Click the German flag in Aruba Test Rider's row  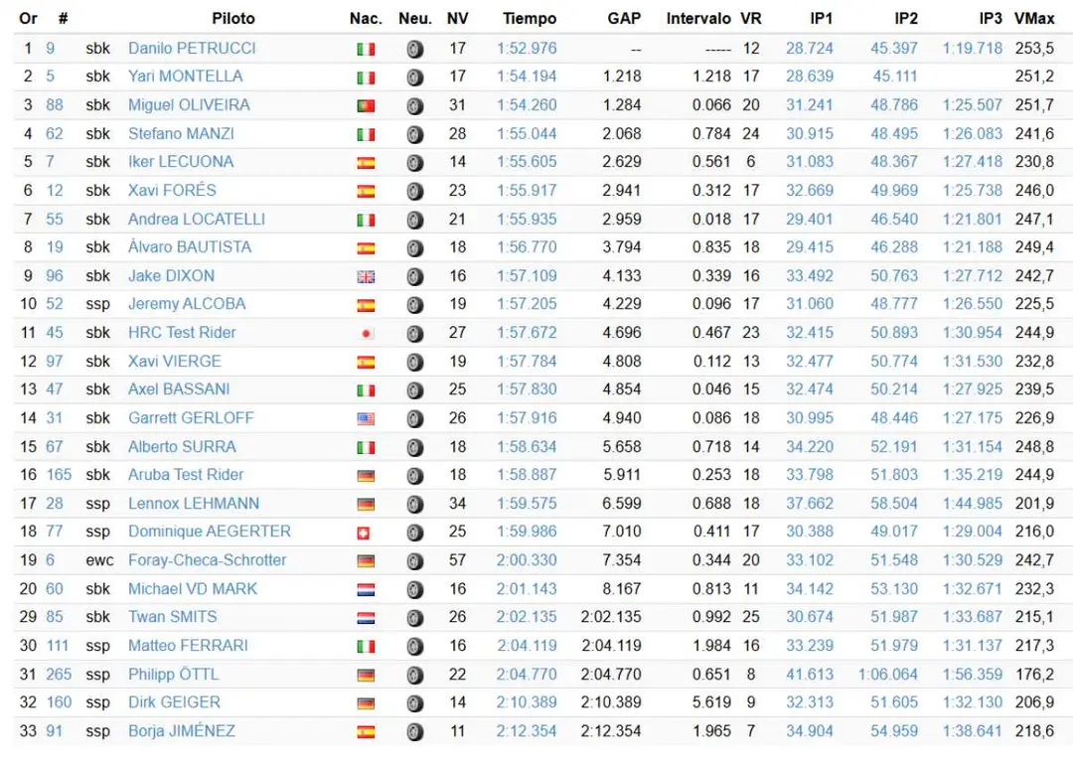tap(366, 476)
